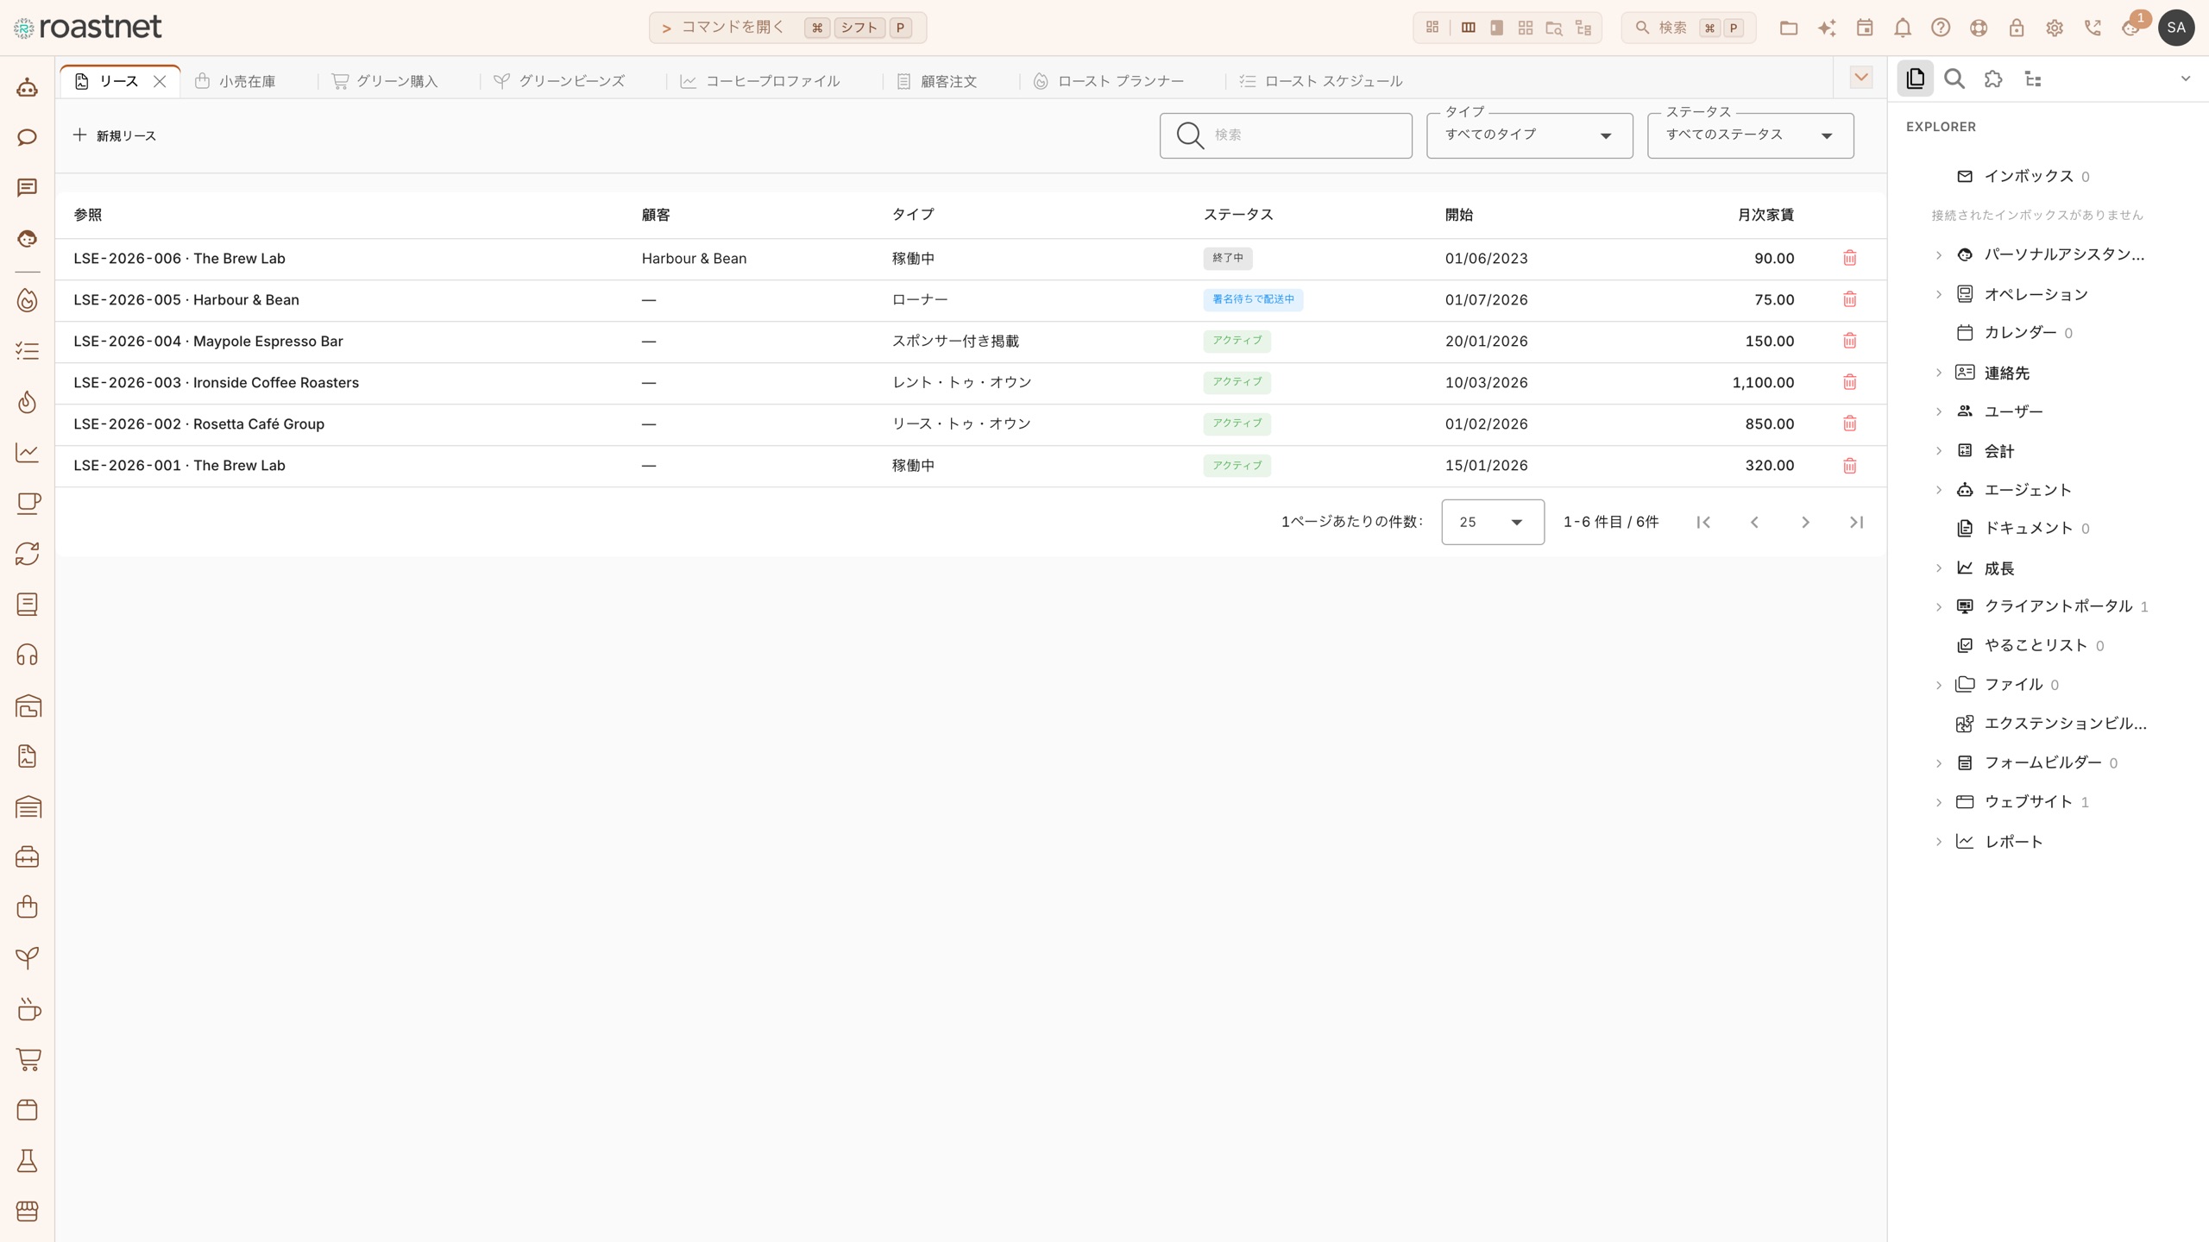Switch to search view in right panel
Image resolution: width=2209 pixels, height=1242 pixels.
click(x=1954, y=79)
